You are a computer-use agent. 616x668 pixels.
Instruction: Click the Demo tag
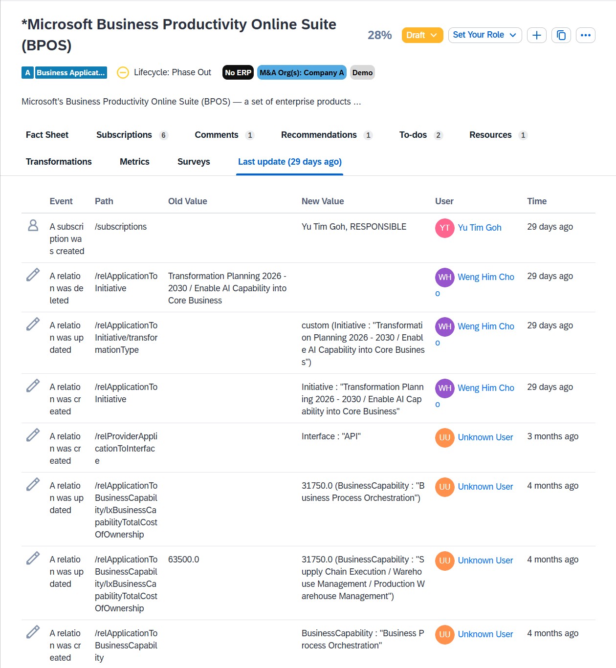point(362,72)
